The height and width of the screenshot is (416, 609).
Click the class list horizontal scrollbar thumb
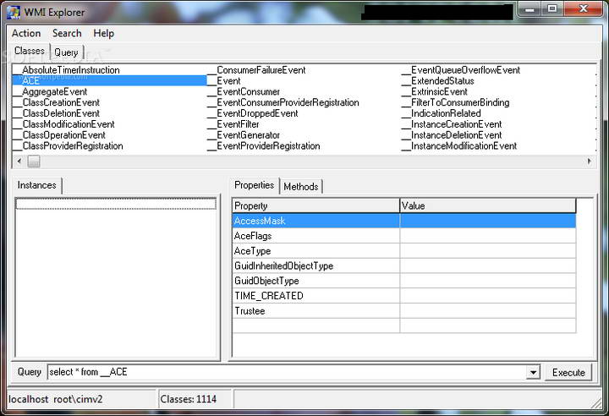34,161
